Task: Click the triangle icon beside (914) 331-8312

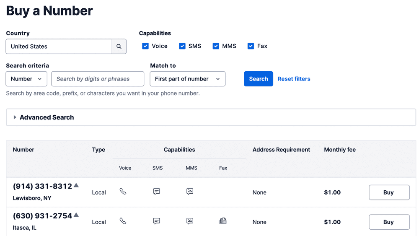Action: [x=76, y=185]
